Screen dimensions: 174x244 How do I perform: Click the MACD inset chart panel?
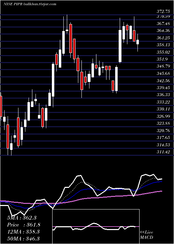96,227
